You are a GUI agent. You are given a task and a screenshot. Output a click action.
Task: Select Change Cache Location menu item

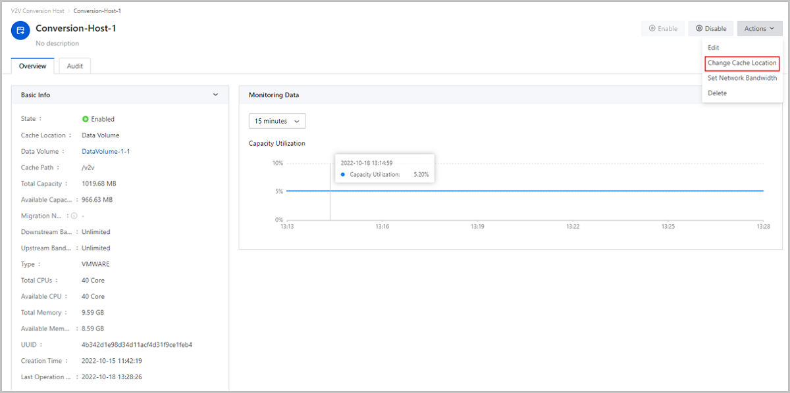742,63
